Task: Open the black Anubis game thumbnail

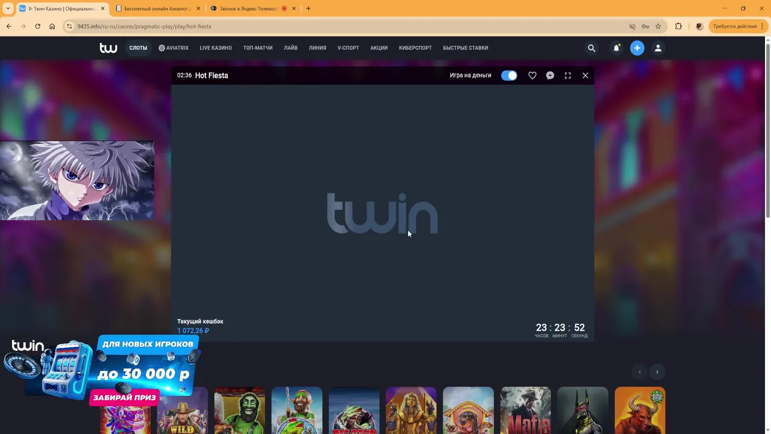Action: pos(582,410)
